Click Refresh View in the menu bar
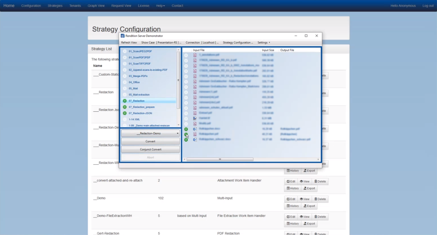The height and width of the screenshot is (235, 437). pyautogui.click(x=129, y=43)
